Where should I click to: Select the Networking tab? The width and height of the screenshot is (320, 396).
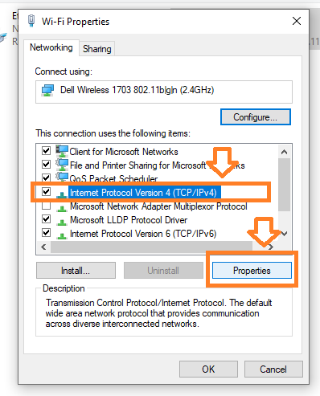(51, 47)
